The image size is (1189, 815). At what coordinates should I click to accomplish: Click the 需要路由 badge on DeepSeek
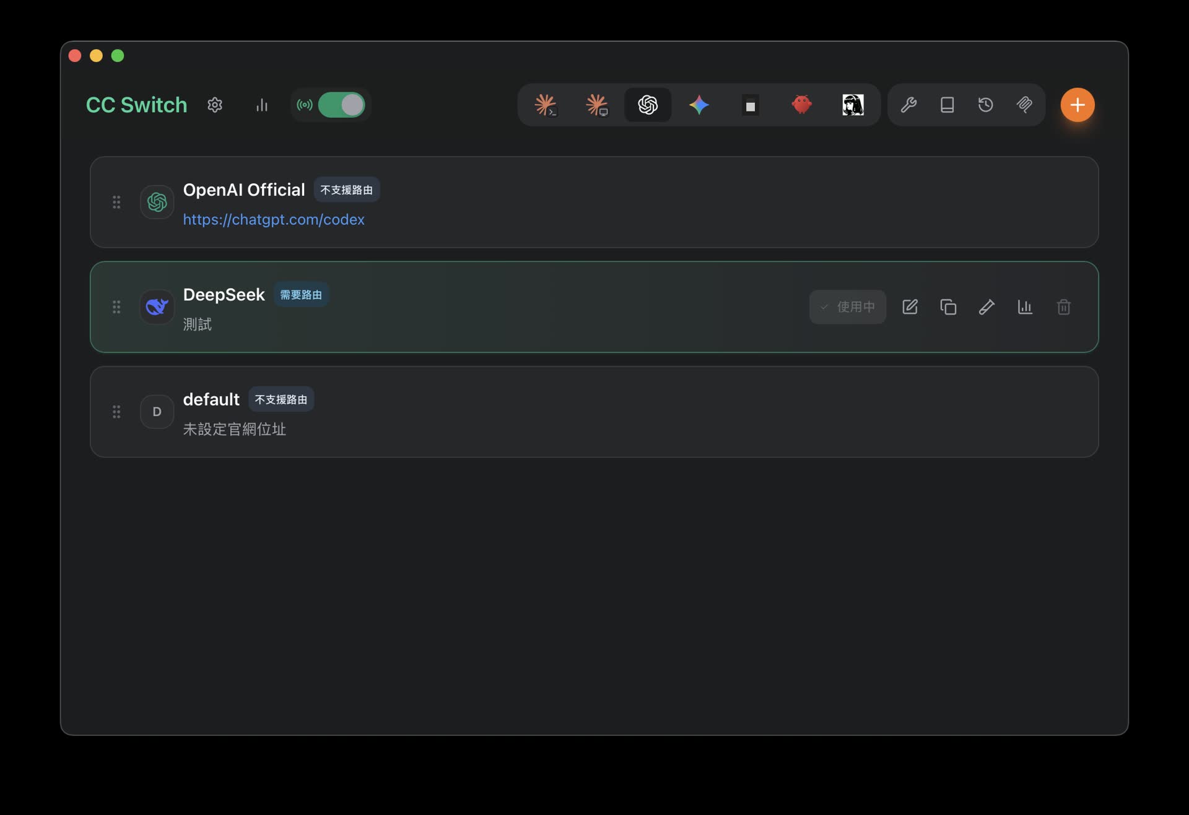[301, 295]
